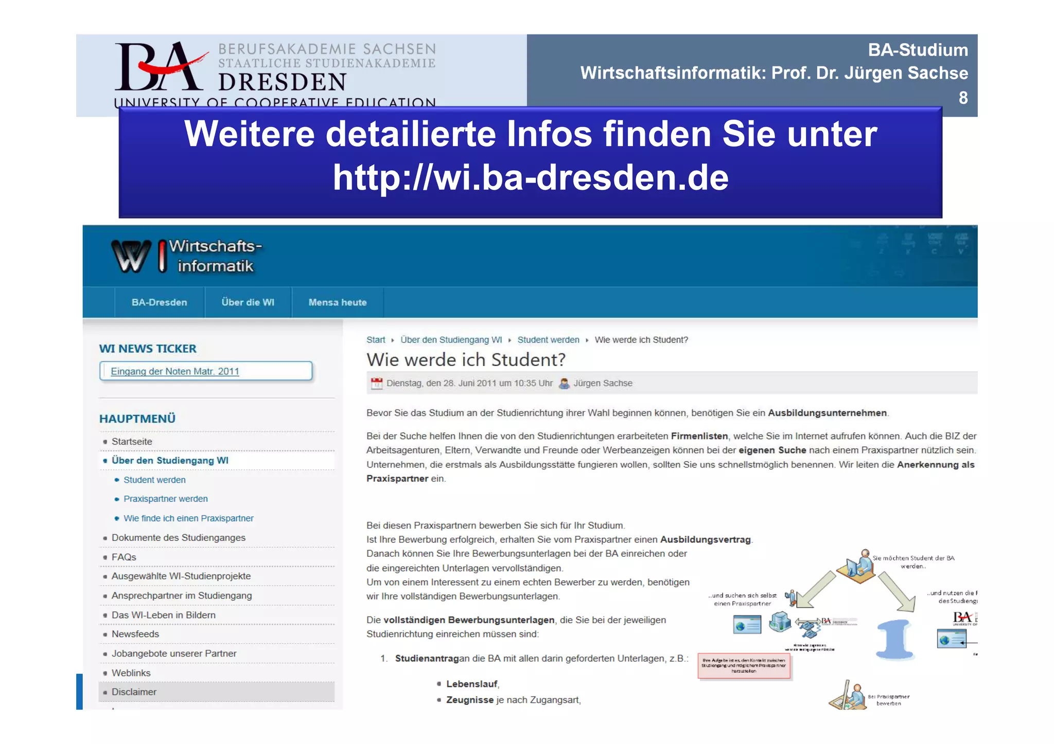Open Ansprechpartner im Studiengang entry
The height and width of the screenshot is (744, 1054).
(x=182, y=596)
